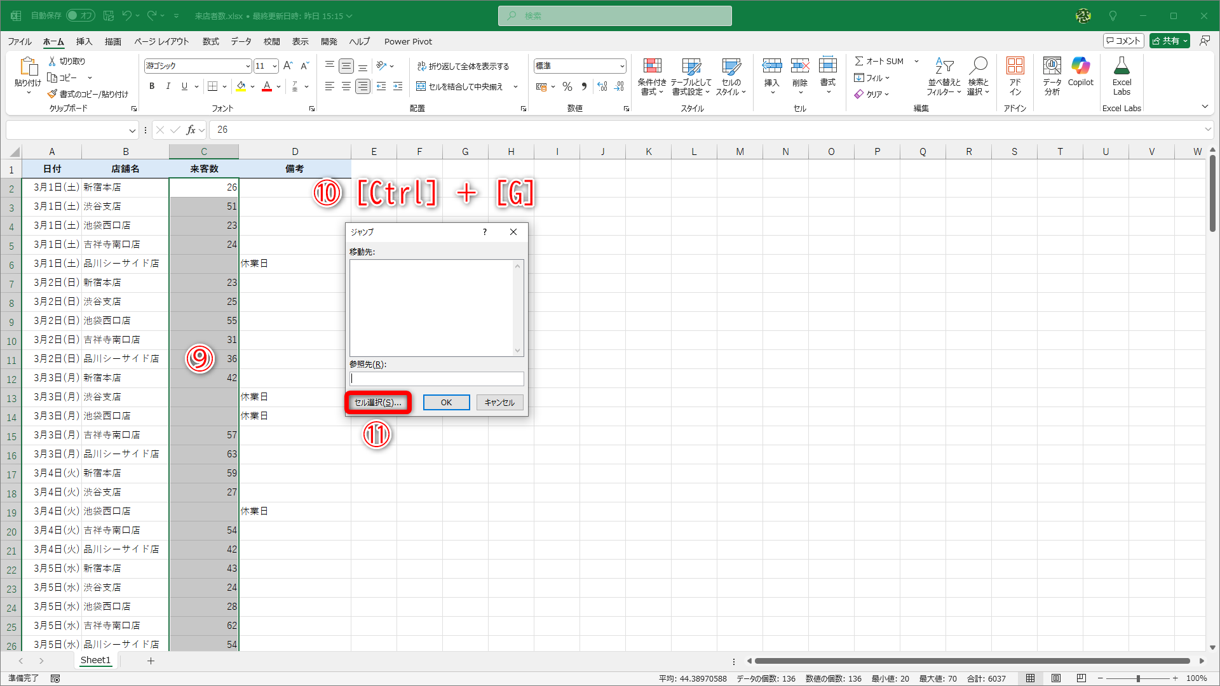Viewport: 1220px width, 686px height.
Task: Toggle bold formatting button
Action: coord(151,86)
